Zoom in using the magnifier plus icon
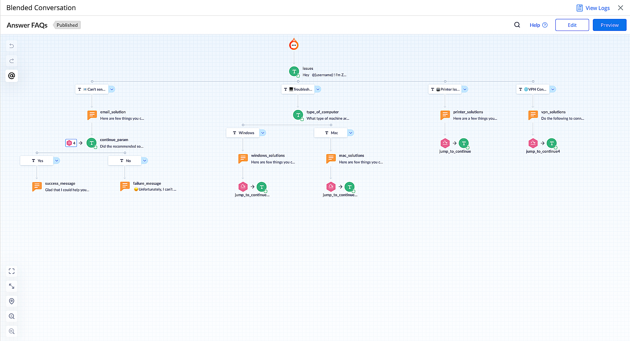 pos(12,316)
